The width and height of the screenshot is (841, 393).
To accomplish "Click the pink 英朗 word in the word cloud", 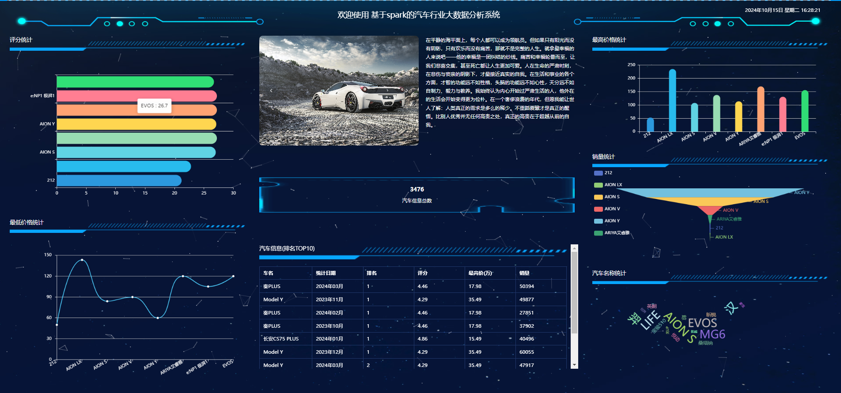I will pyautogui.click(x=652, y=306).
